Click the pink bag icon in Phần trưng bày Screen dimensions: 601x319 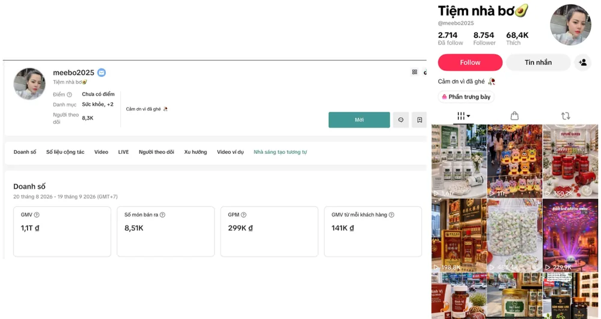click(x=444, y=97)
